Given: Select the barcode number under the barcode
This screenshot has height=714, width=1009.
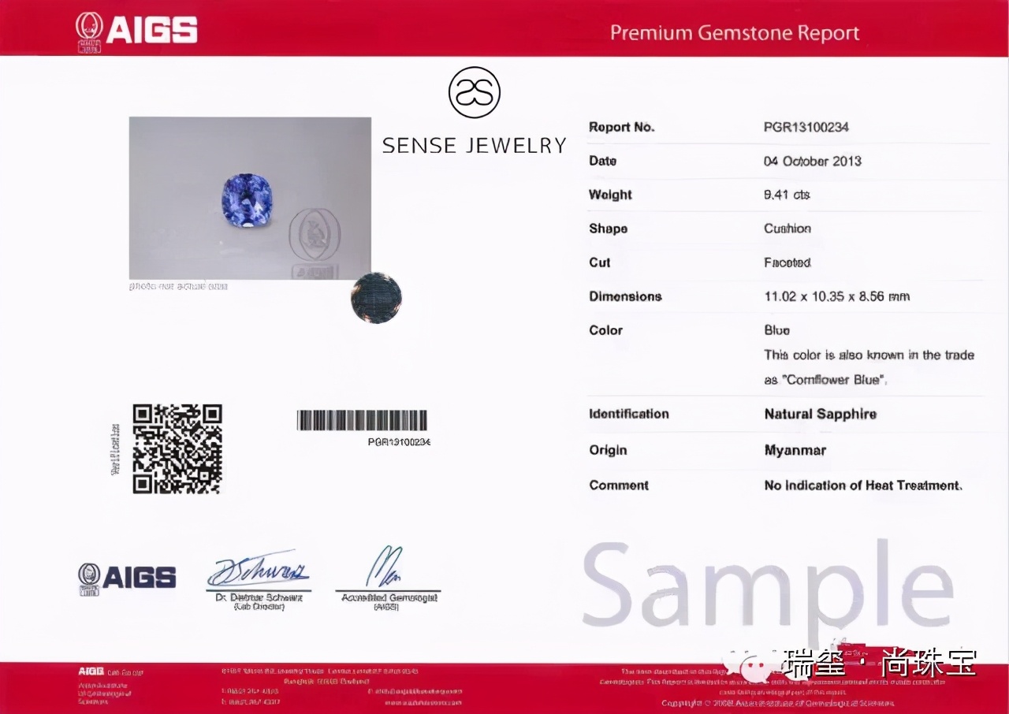Looking at the screenshot, I should tap(400, 442).
